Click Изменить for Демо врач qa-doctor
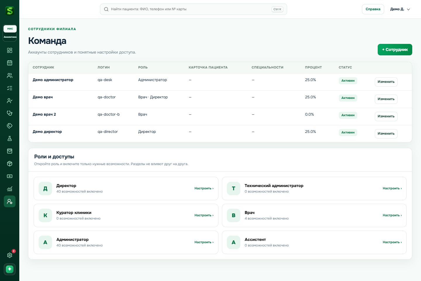The width and height of the screenshot is (421, 281). (x=386, y=99)
